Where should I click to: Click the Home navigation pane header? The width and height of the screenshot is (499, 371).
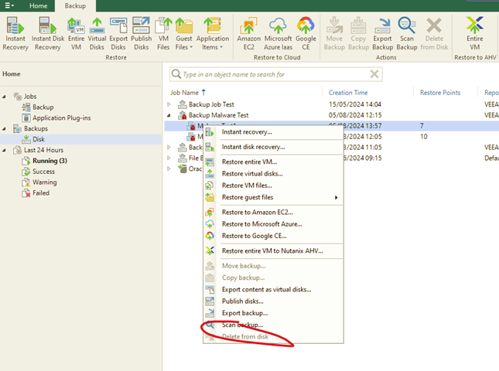click(12, 73)
